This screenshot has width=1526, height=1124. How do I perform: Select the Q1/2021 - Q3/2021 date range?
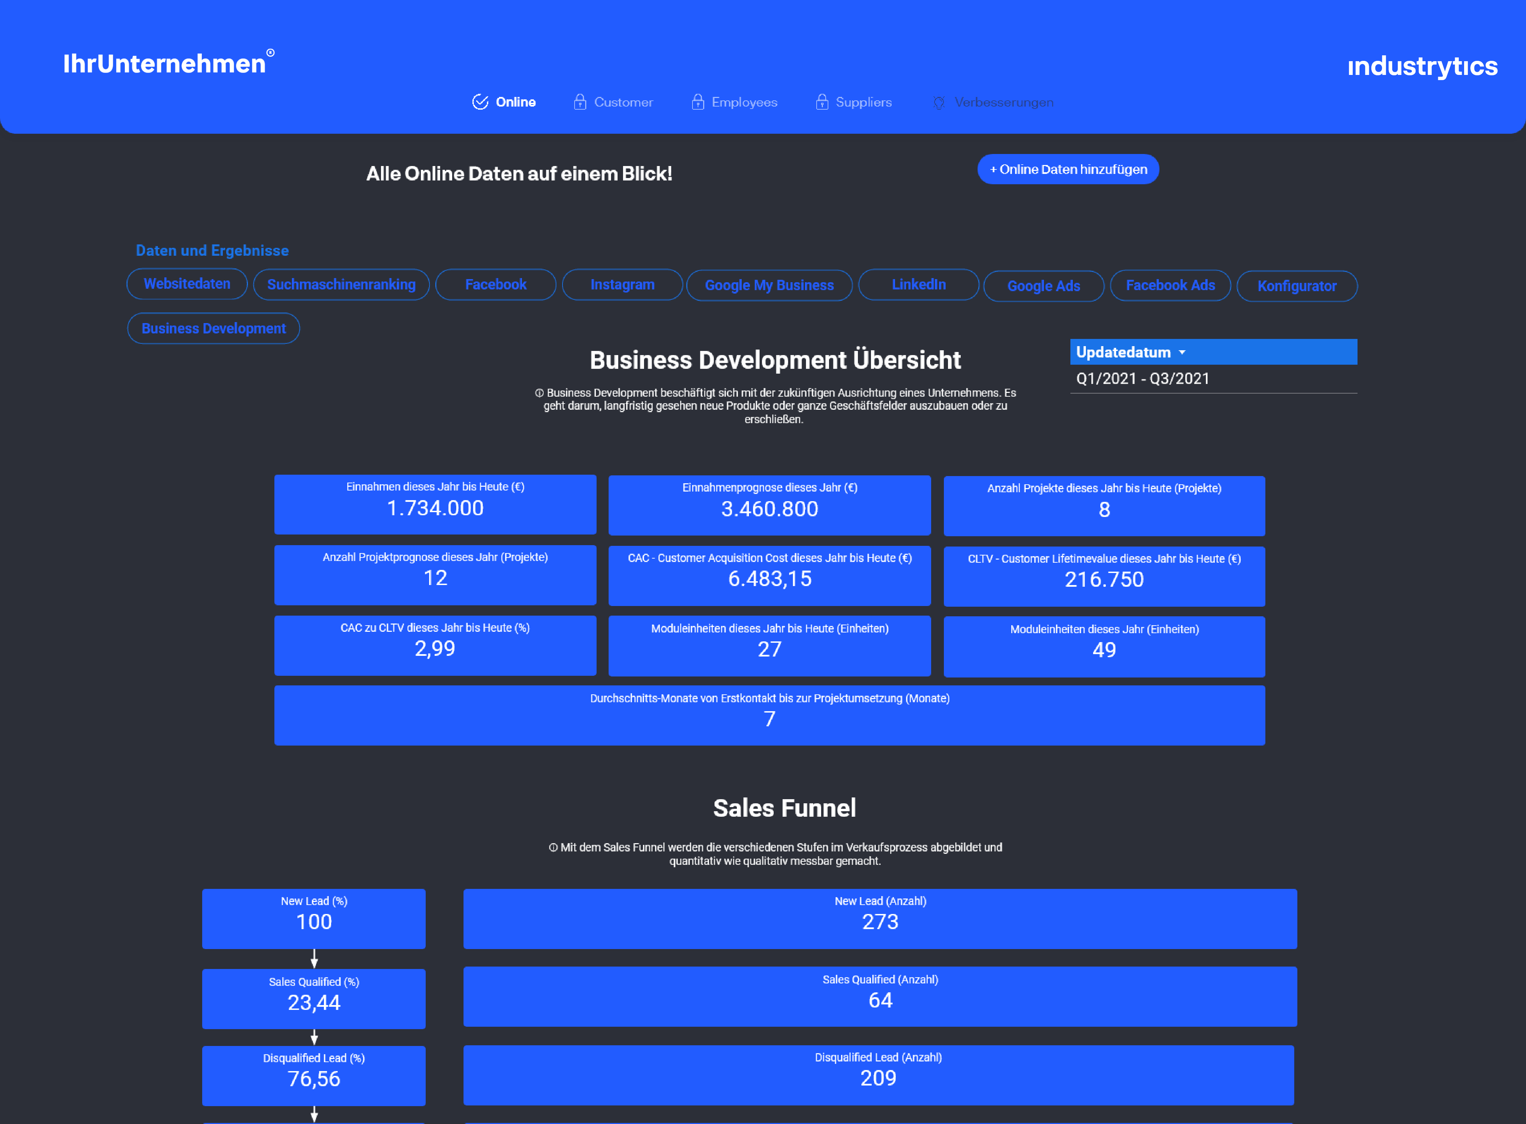pos(1143,379)
